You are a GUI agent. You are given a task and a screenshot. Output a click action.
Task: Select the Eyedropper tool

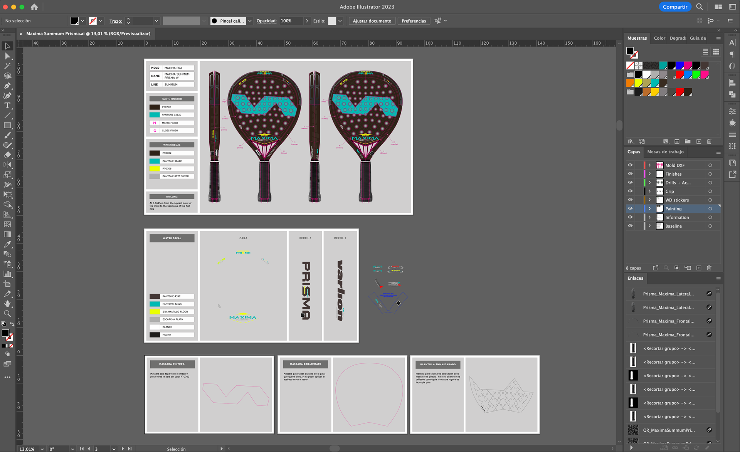pos(7,244)
